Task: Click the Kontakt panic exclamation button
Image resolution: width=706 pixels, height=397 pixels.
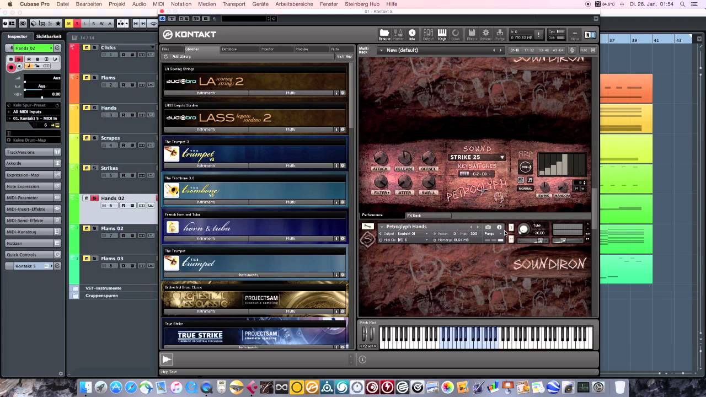Action: tap(538, 35)
